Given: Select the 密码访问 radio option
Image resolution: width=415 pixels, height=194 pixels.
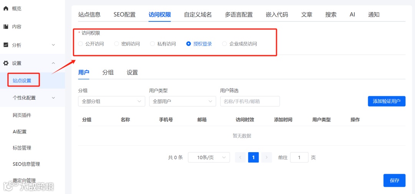Looking at the screenshot, I should tap(116, 44).
